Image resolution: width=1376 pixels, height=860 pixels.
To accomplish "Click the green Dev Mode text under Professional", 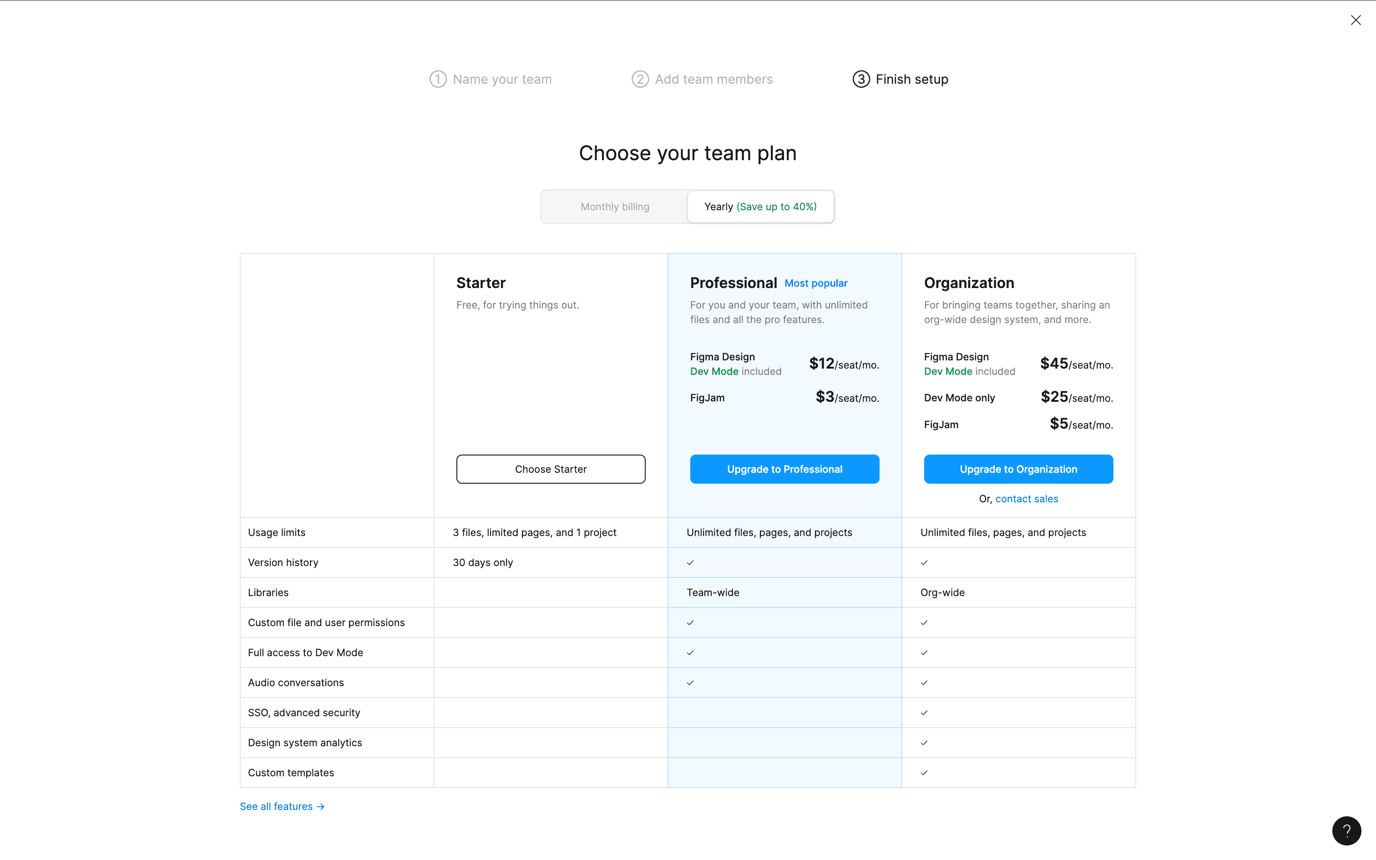I will [x=714, y=371].
